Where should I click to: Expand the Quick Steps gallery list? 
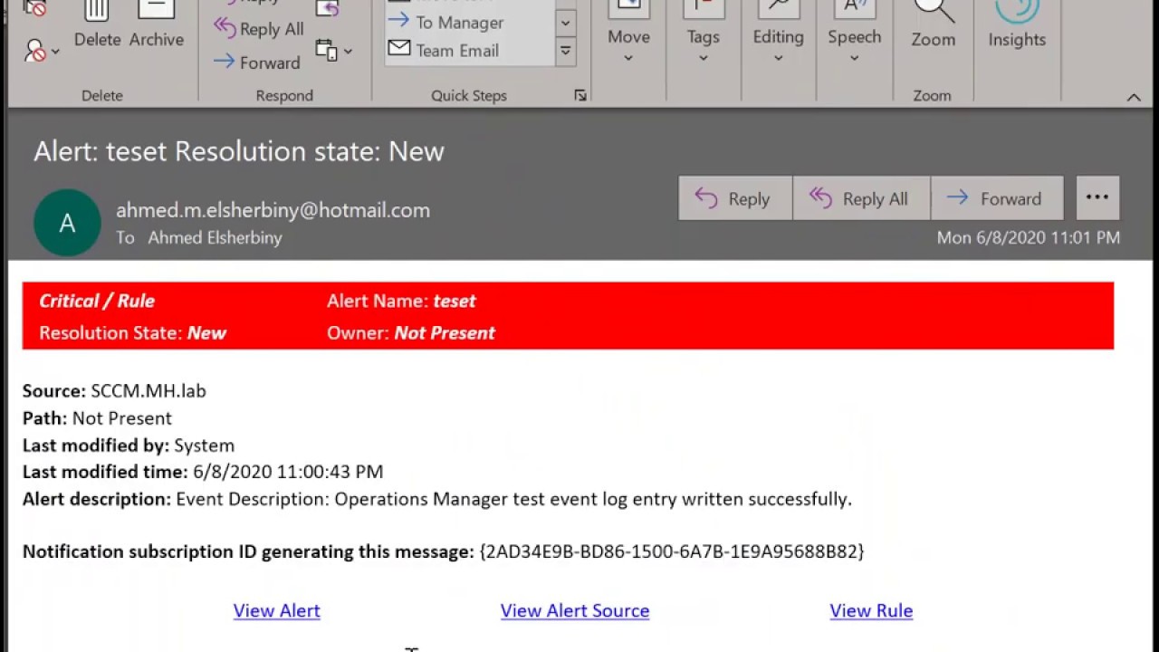(565, 52)
